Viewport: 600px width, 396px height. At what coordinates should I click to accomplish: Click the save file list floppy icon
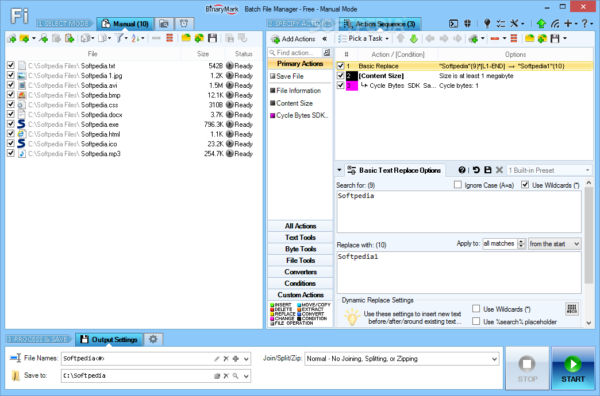pos(213,38)
